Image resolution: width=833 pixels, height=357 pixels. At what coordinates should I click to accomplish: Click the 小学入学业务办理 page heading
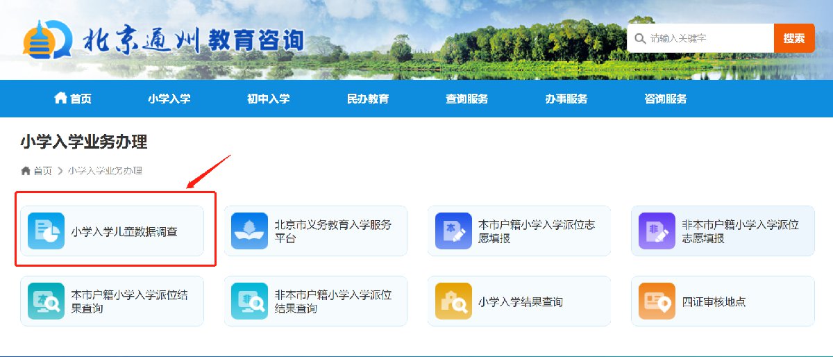coord(84,142)
